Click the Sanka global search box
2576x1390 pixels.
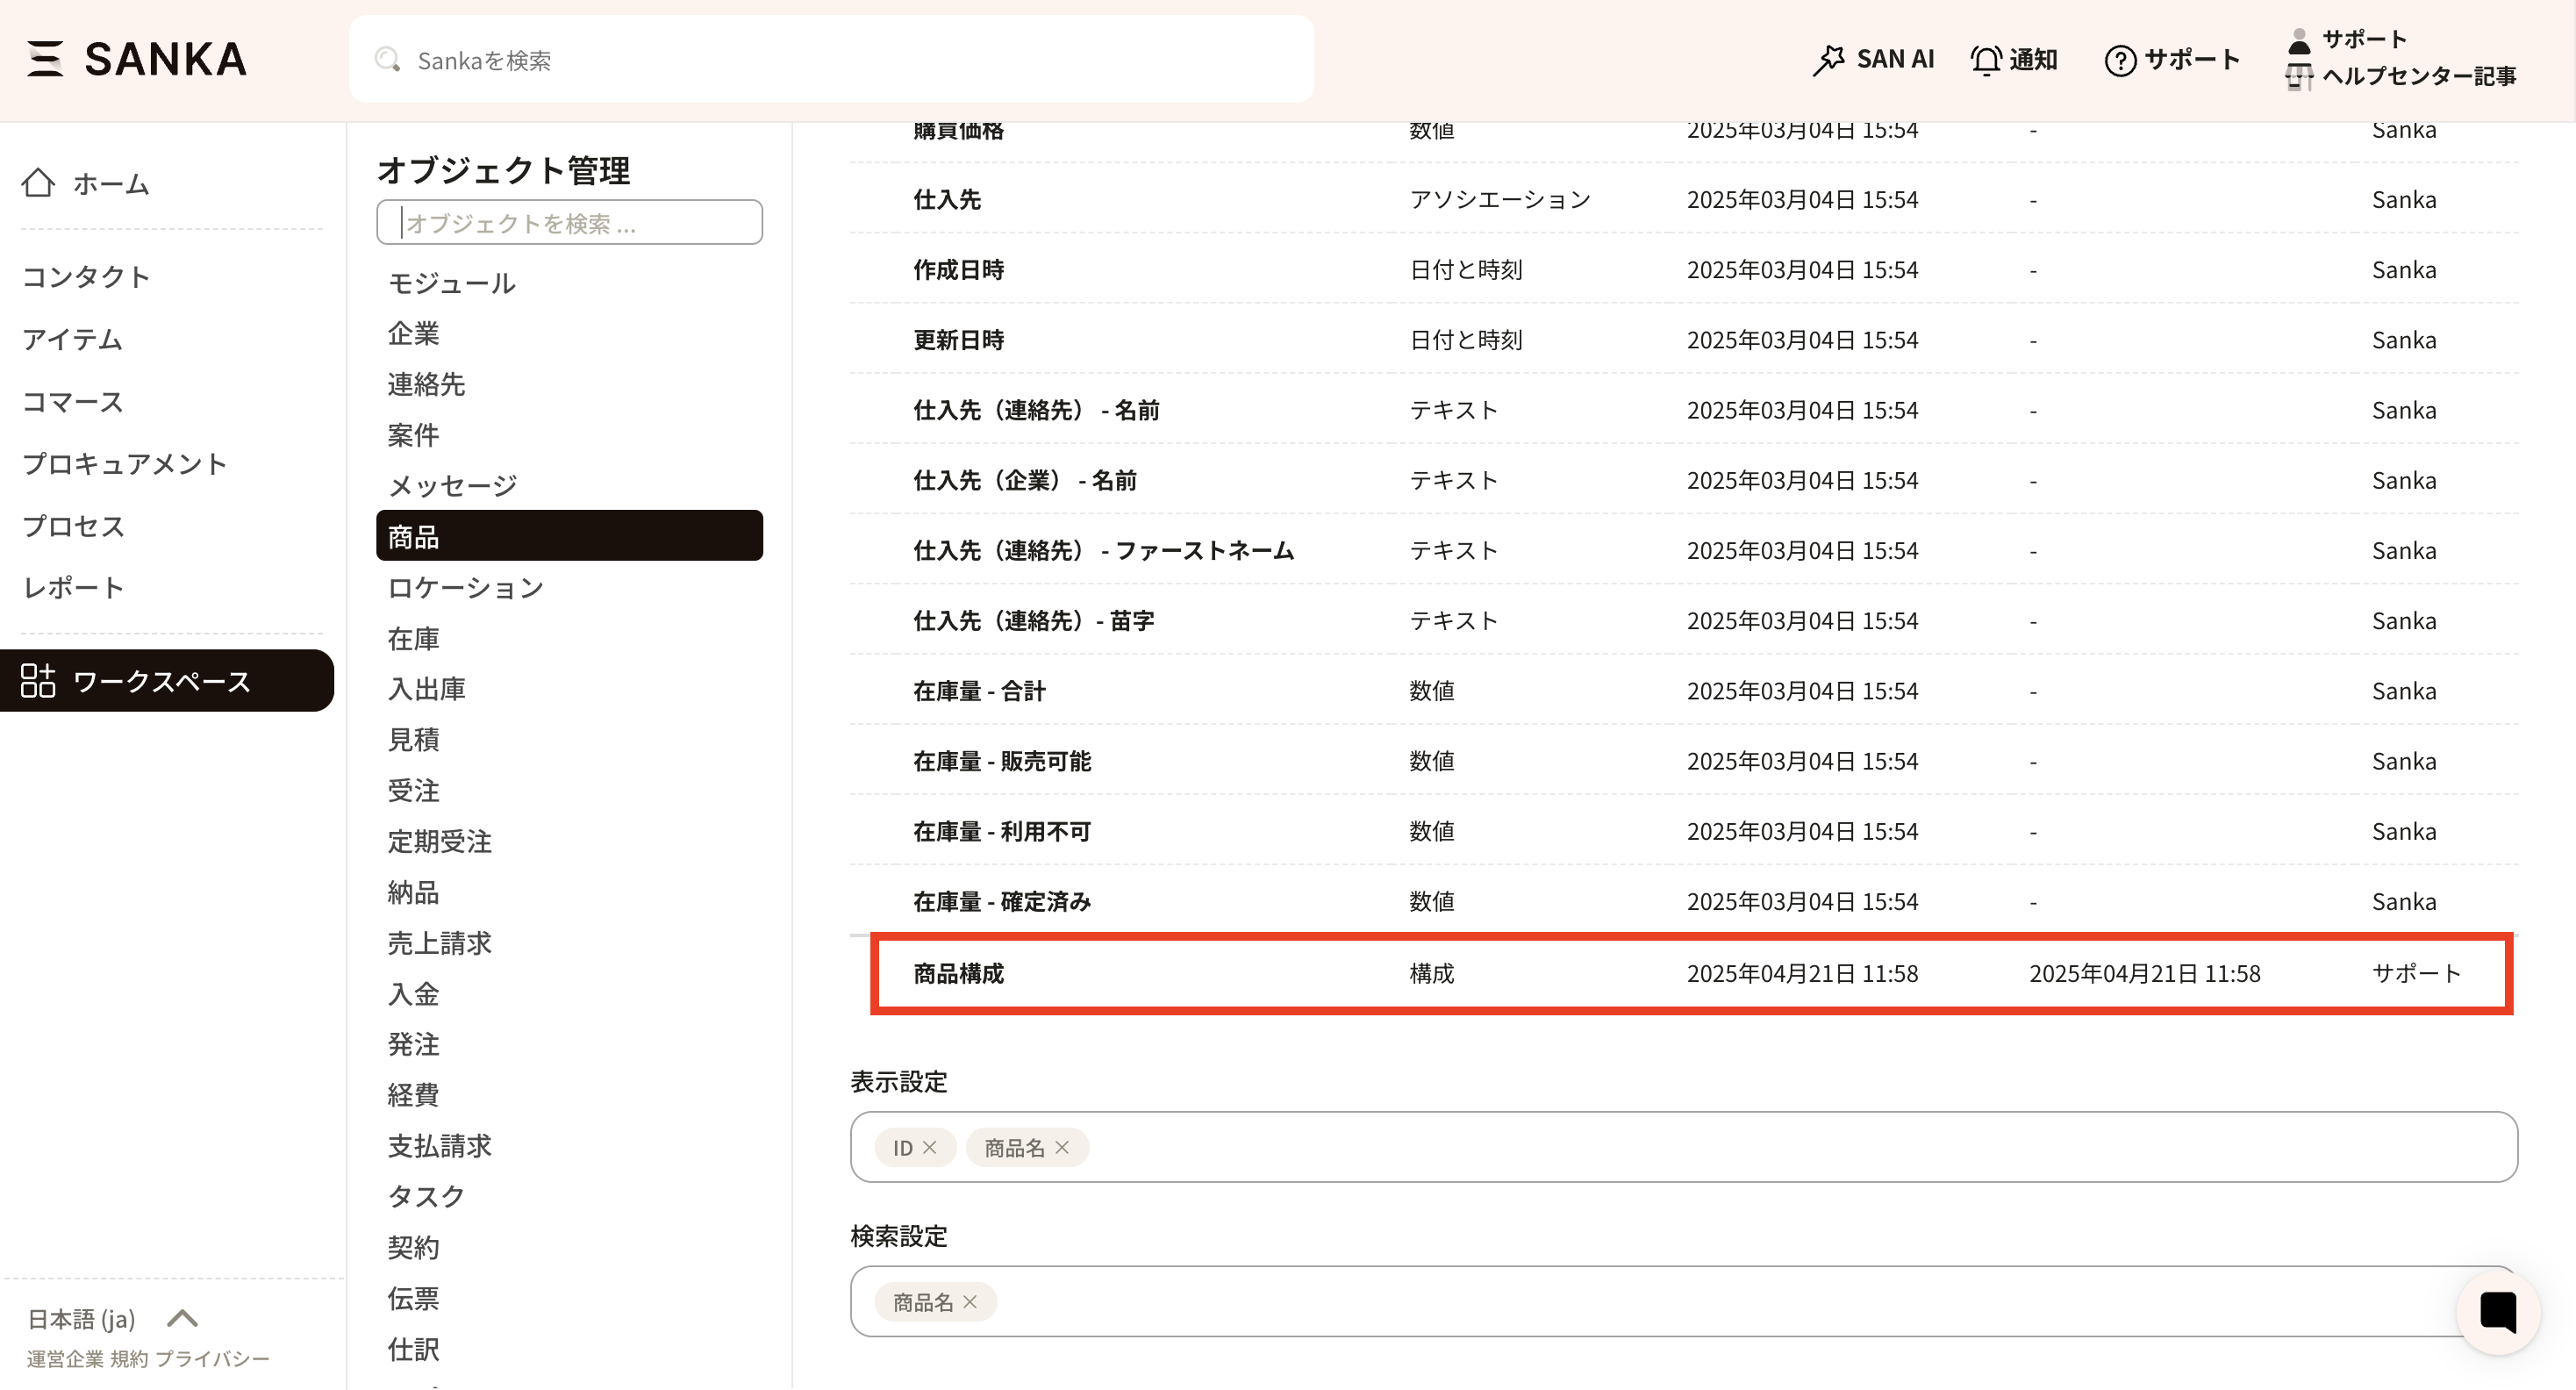[x=830, y=60]
